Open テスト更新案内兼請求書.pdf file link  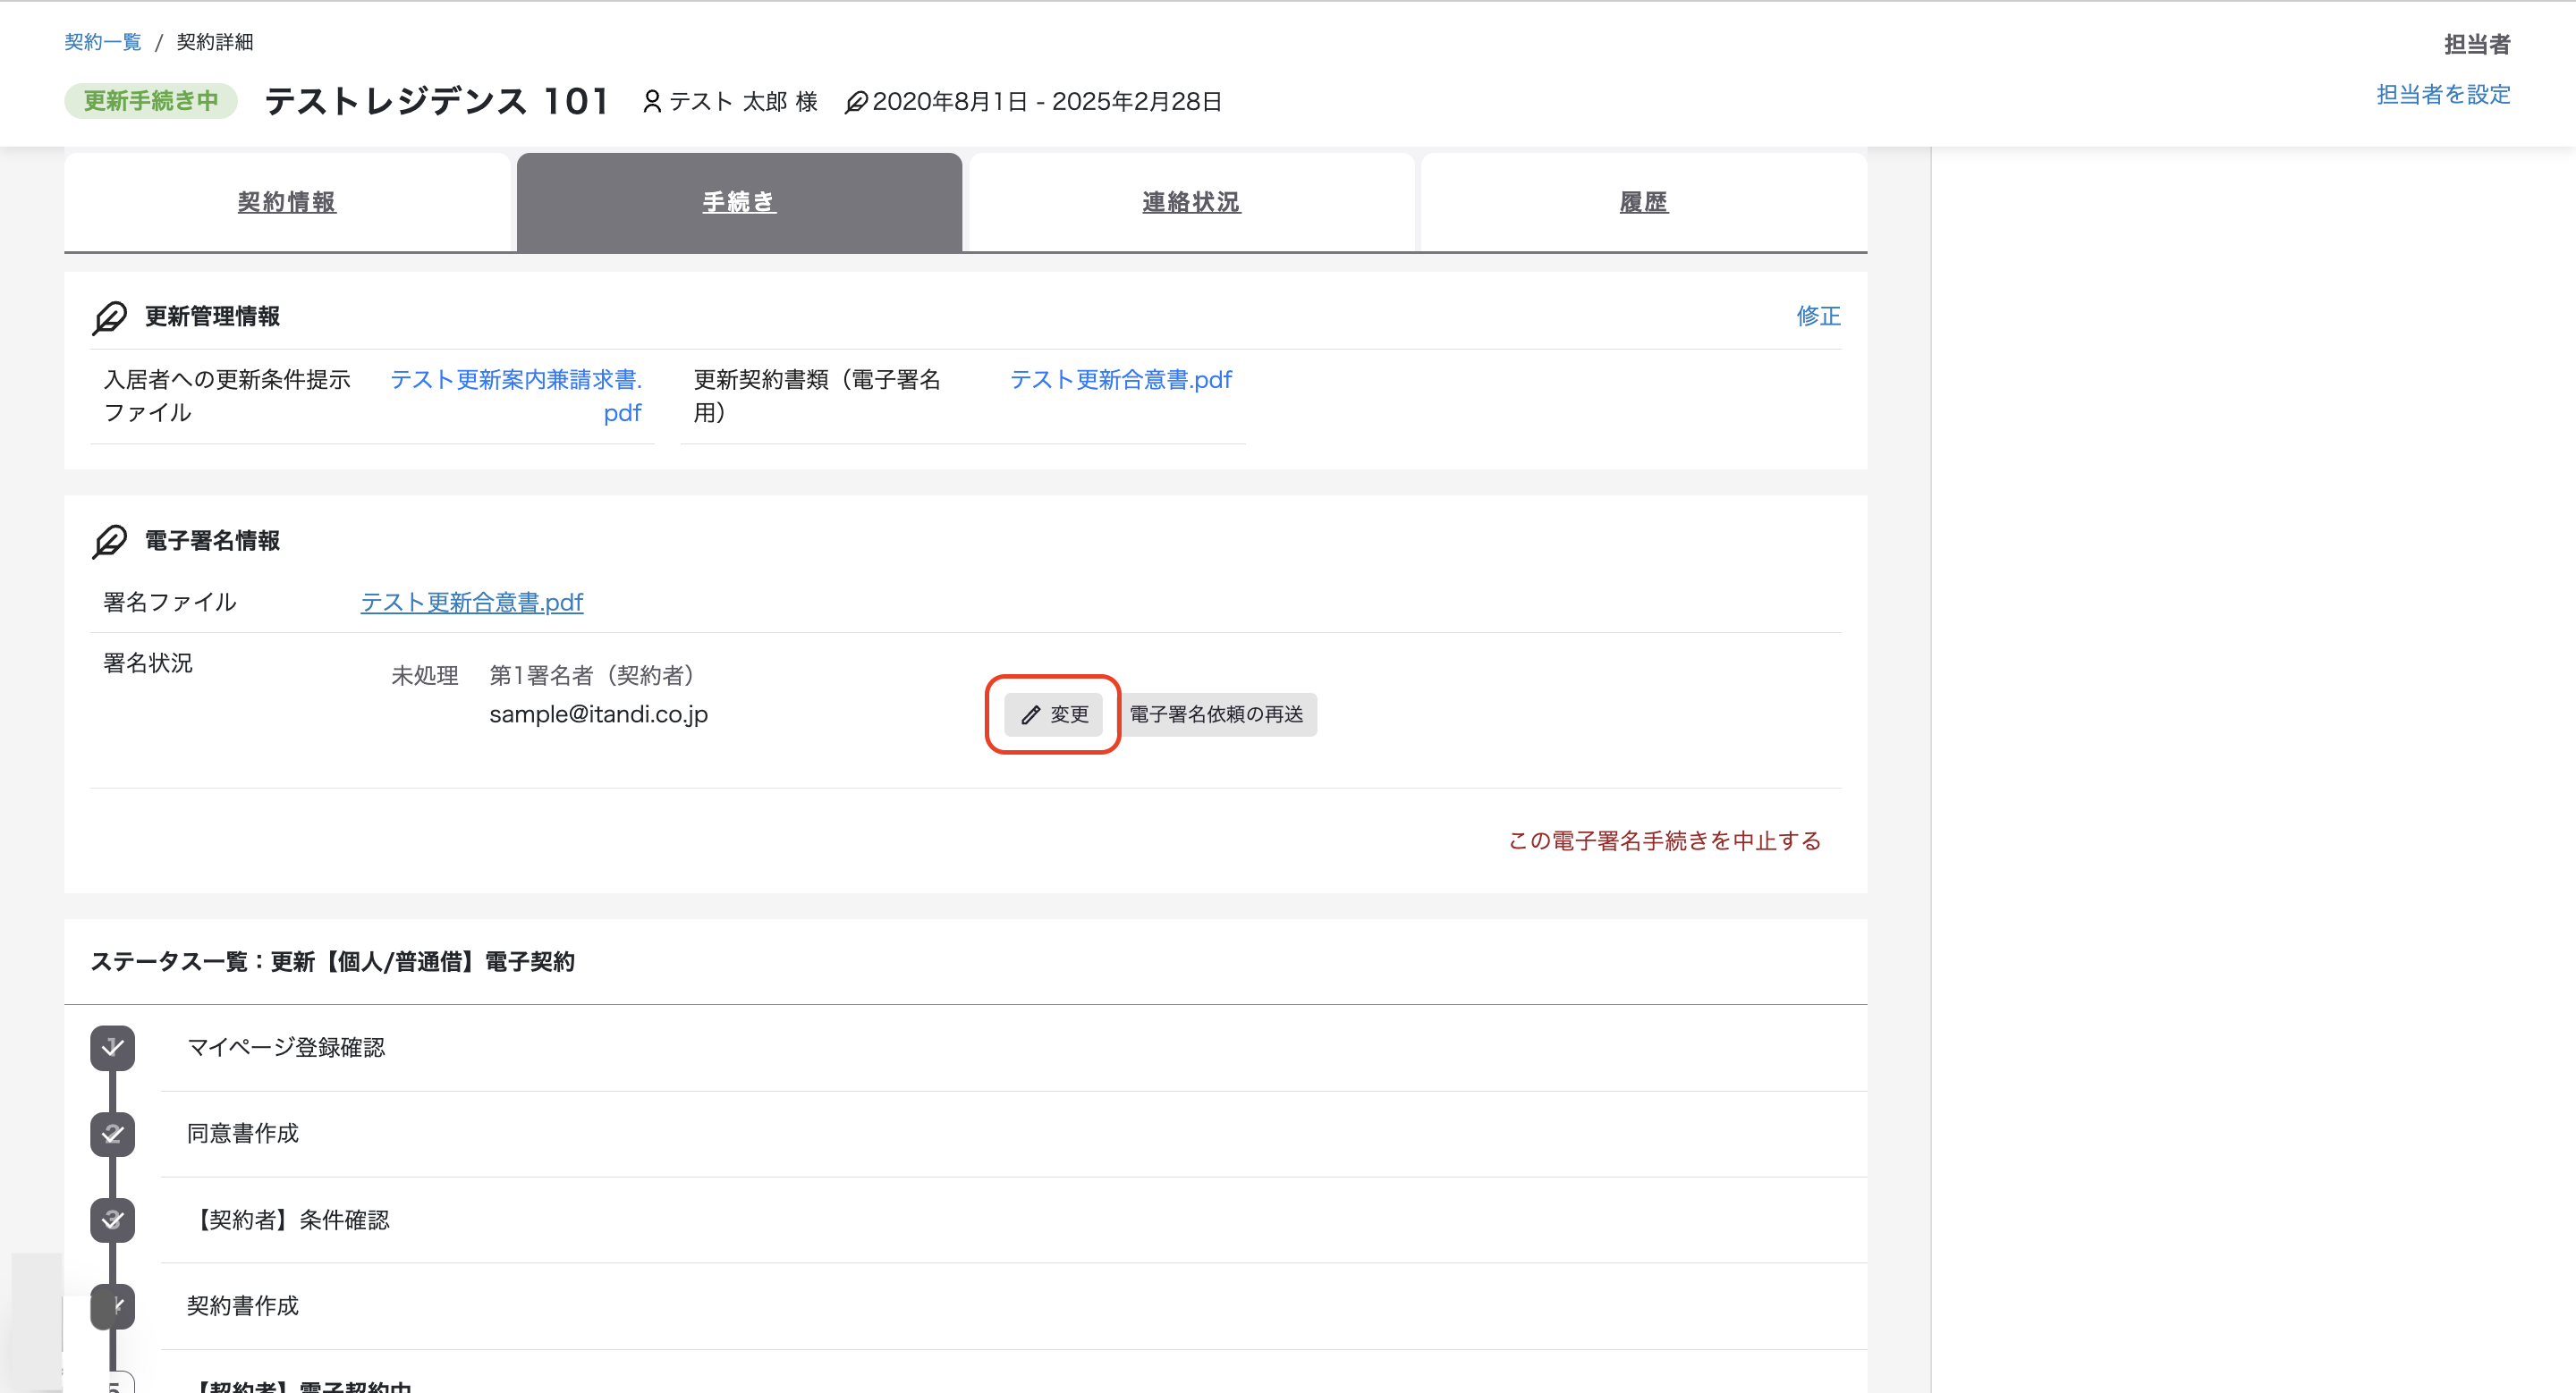[x=516, y=396]
